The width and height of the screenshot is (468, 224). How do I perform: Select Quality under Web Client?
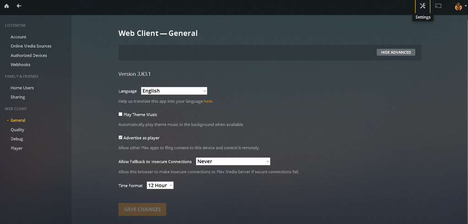coord(17,130)
